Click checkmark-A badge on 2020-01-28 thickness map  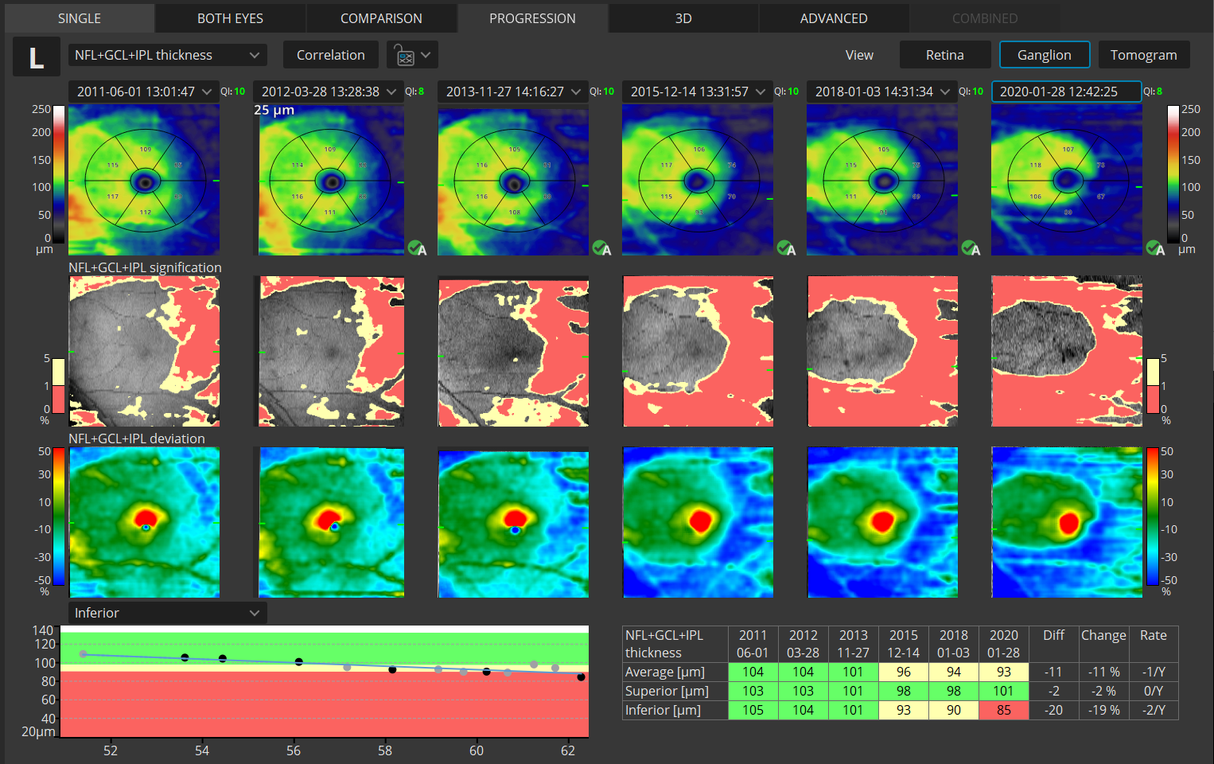click(1155, 248)
